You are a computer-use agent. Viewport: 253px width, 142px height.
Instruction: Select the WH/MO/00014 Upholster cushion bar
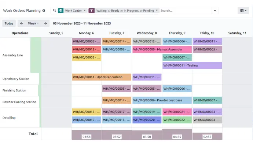click(102, 77)
